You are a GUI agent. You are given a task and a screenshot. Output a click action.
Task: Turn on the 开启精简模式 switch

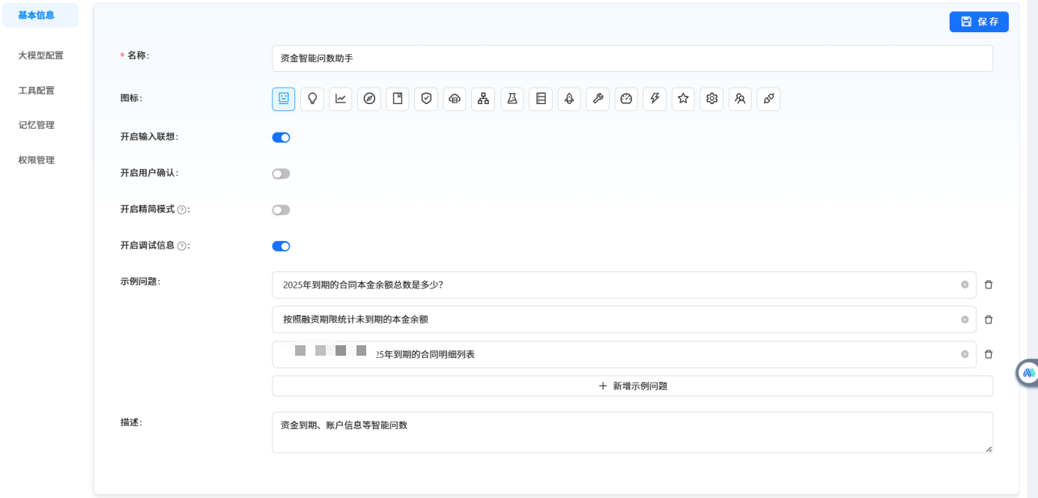point(281,210)
